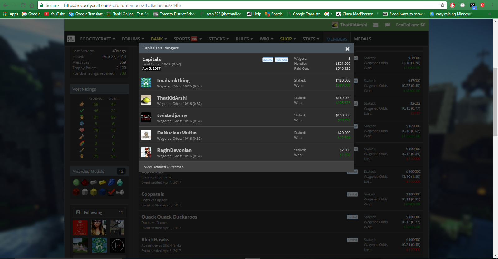498x259 pixels.
Task: Click Imabankthing's avatar in the wager list
Action: point(146,82)
